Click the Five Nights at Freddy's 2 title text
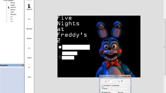Viewport: 166px width, 93px height. coord(72,29)
